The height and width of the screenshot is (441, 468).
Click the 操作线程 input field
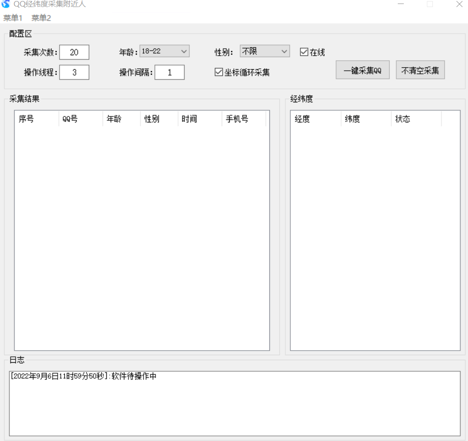pyautogui.click(x=74, y=72)
